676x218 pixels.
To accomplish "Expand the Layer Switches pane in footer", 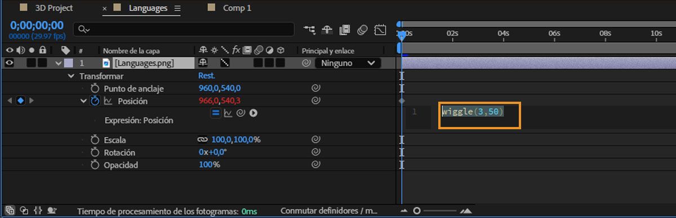I will pyautogui.click(x=11, y=211).
